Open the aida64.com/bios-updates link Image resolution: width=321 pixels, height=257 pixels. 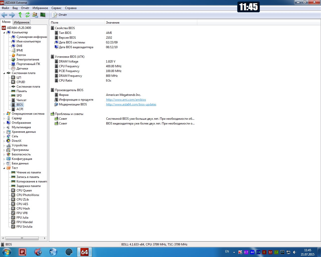click(131, 104)
